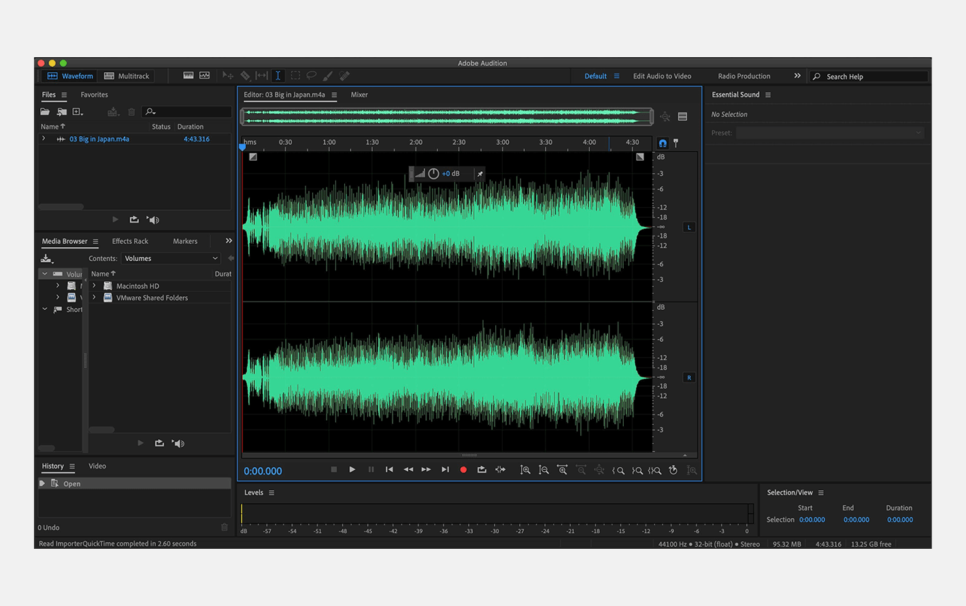Expand the 03 Big in Japan.m4a file entry
Viewport: 966px width, 606px height.
pyautogui.click(x=44, y=139)
